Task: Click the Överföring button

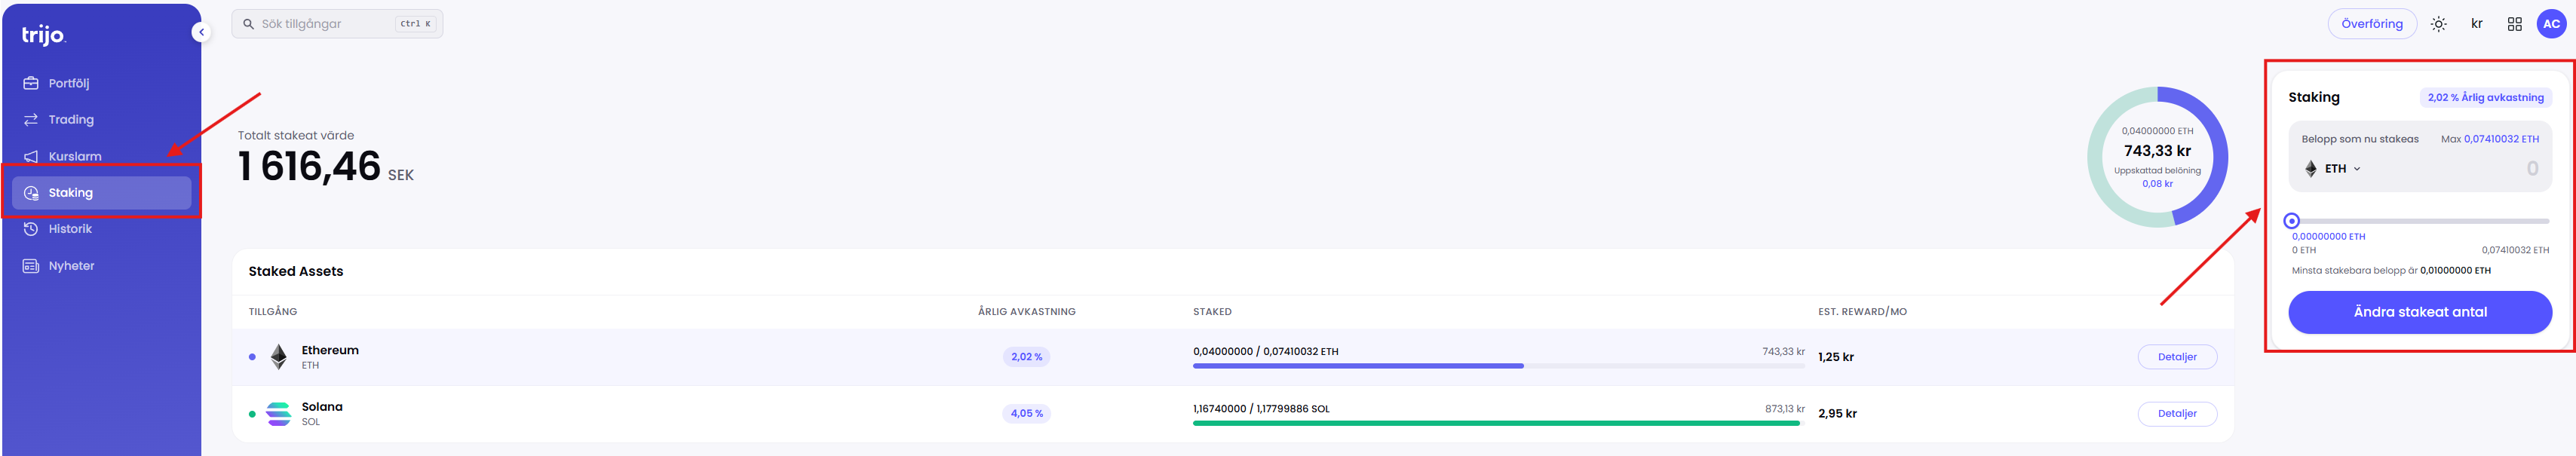Action: click(2372, 24)
